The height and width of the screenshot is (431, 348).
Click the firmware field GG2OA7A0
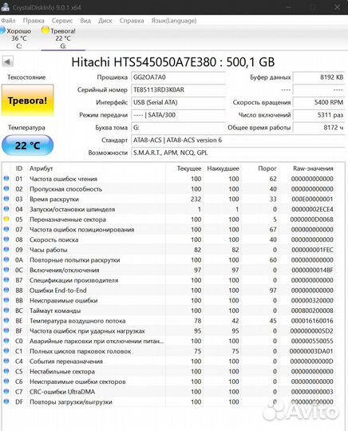point(178,77)
